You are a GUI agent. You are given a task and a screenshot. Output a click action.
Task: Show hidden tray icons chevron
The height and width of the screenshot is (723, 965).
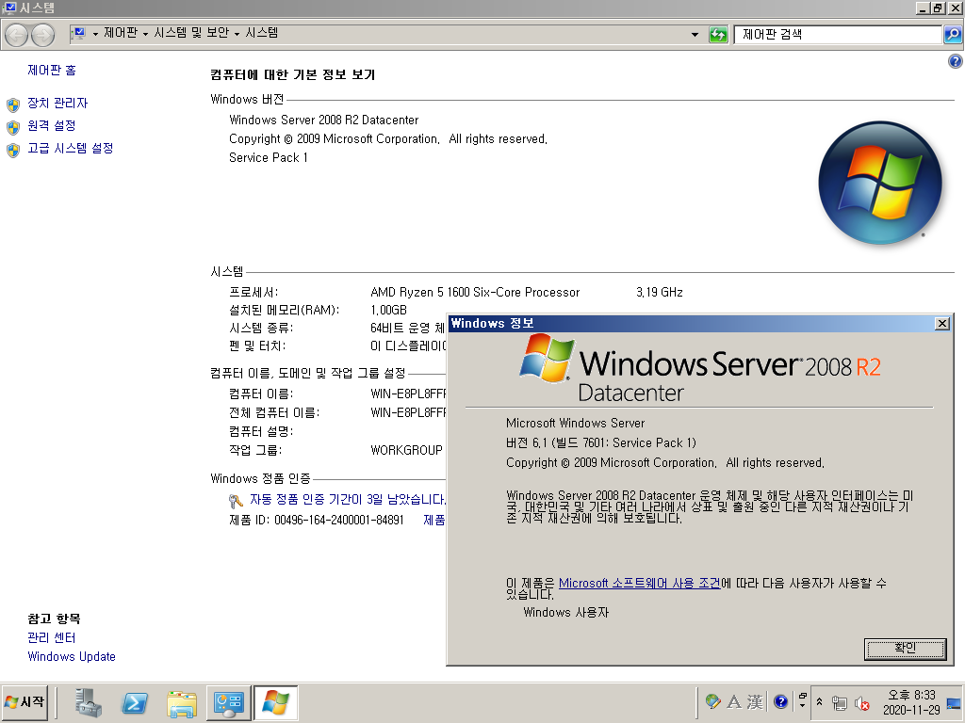click(819, 701)
